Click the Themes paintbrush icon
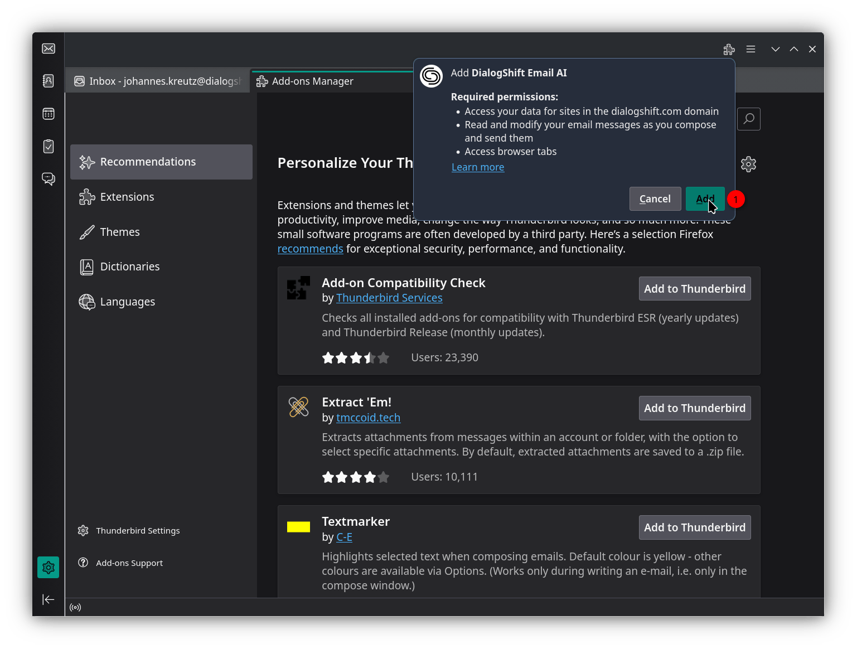 pyautogui.click(x=87, y=232)
